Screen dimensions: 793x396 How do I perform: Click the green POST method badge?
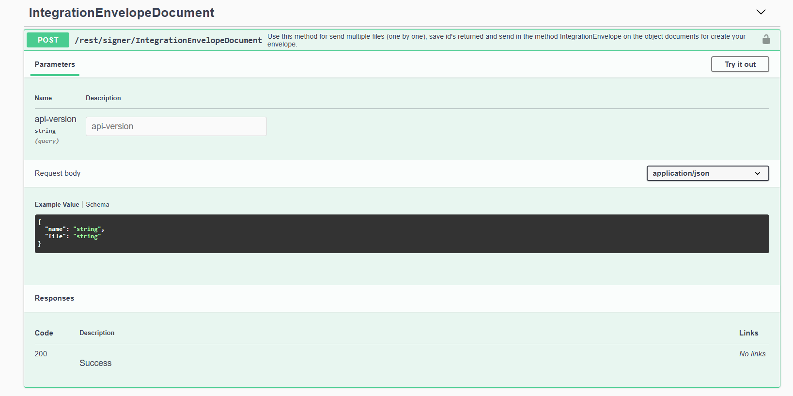[x=48, y=40]
